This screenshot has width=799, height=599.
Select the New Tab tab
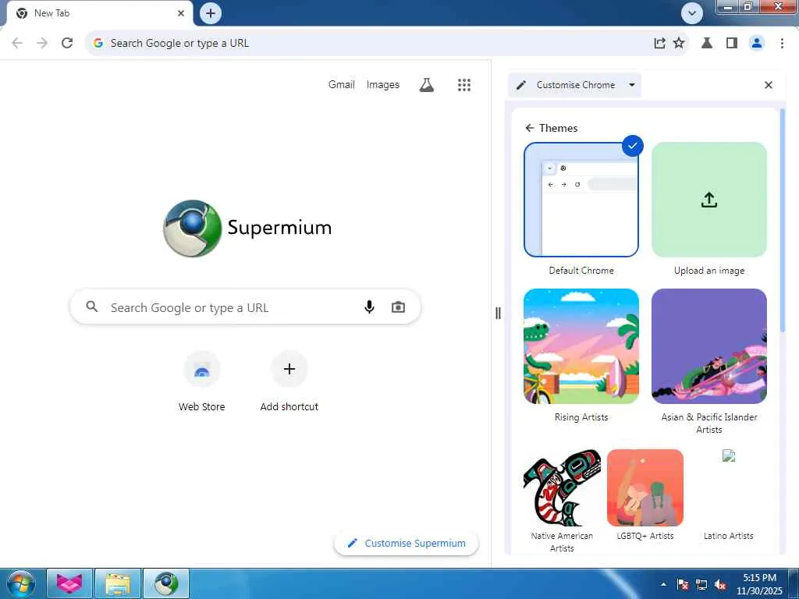pos(99,13)
